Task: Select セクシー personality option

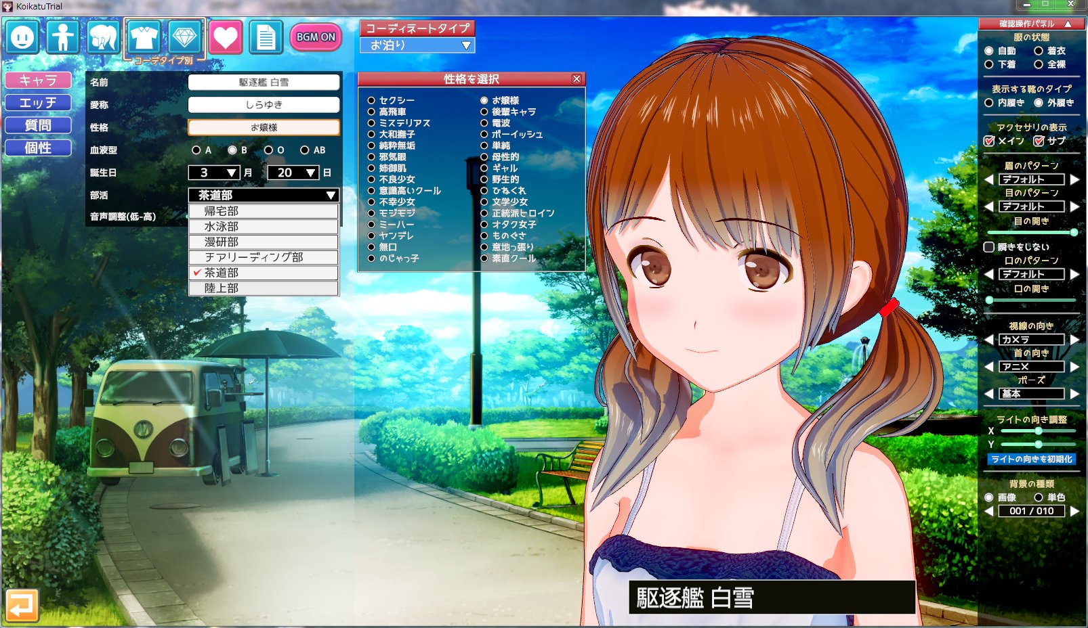Action: tap(371, 100)
